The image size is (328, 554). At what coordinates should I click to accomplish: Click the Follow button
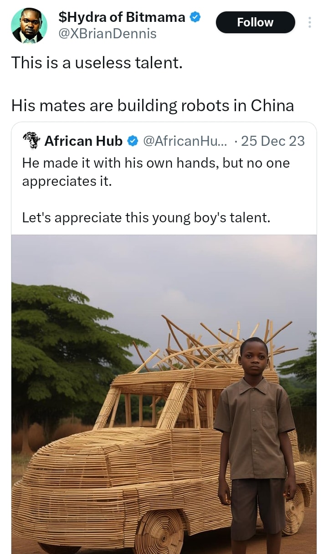tap(255, 22)
